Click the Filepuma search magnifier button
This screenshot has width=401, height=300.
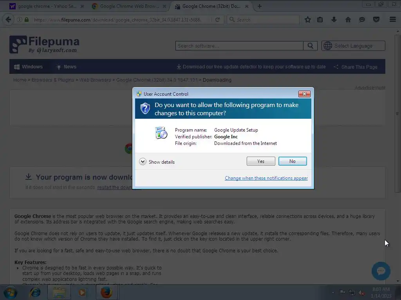tap(310, 46)
